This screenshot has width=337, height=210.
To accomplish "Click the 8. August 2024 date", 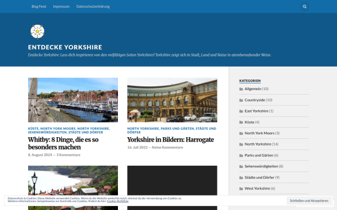I will pyautogui.click(x=40, y=155).
